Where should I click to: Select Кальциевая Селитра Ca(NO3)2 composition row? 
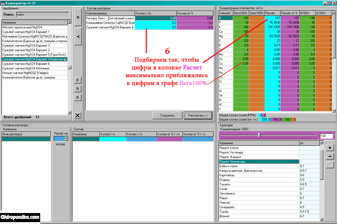[x=110, y=23]
